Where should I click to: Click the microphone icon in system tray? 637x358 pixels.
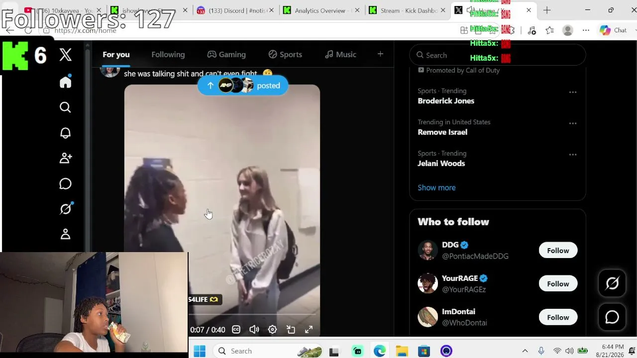(x=541, y=351)
